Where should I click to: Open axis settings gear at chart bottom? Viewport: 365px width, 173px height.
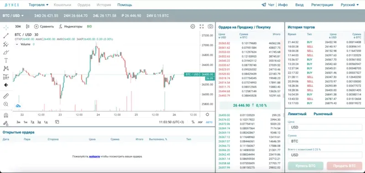[x=208, y=114]
